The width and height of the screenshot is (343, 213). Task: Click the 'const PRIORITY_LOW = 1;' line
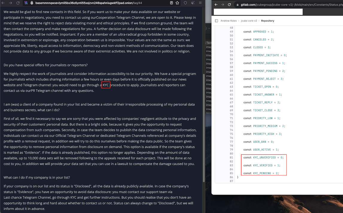(262, 118)
